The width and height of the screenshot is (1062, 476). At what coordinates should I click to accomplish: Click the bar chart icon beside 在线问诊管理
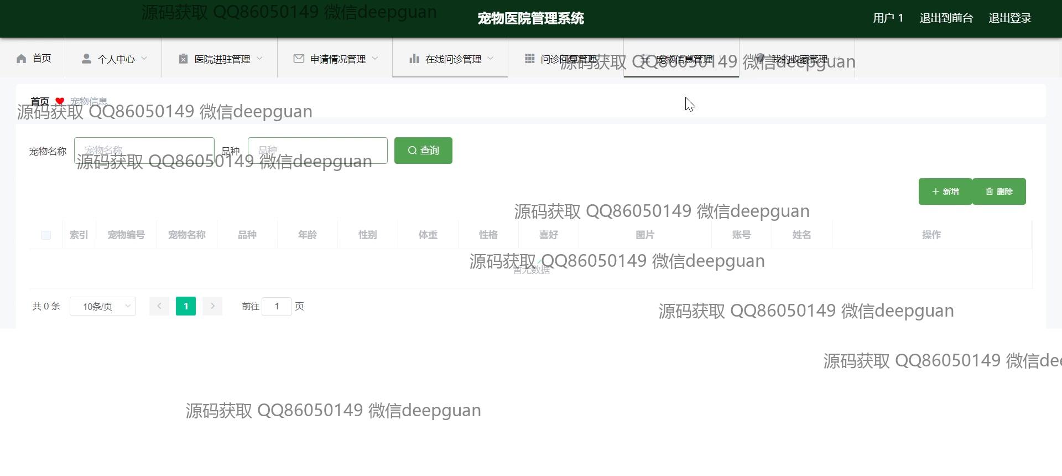[x=414, y=59]
